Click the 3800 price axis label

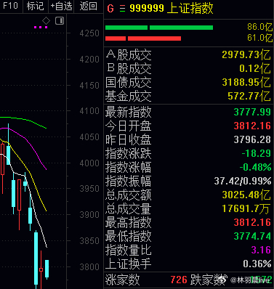coord(89,267)
